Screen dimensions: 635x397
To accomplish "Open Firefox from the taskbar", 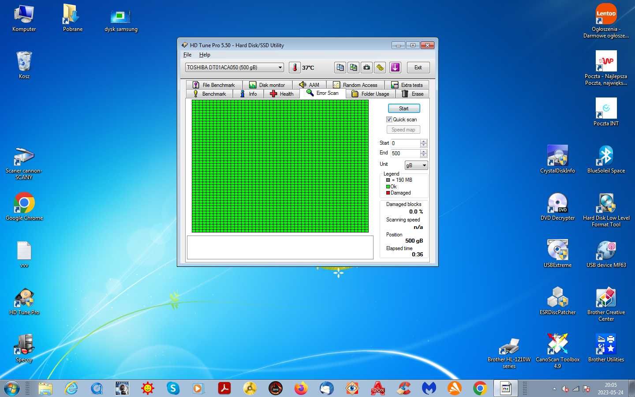I will coord(301,388).
